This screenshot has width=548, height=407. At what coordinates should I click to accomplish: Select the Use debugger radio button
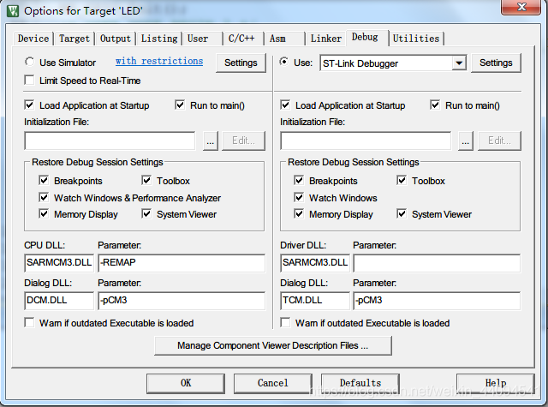[x=284, y=63]
